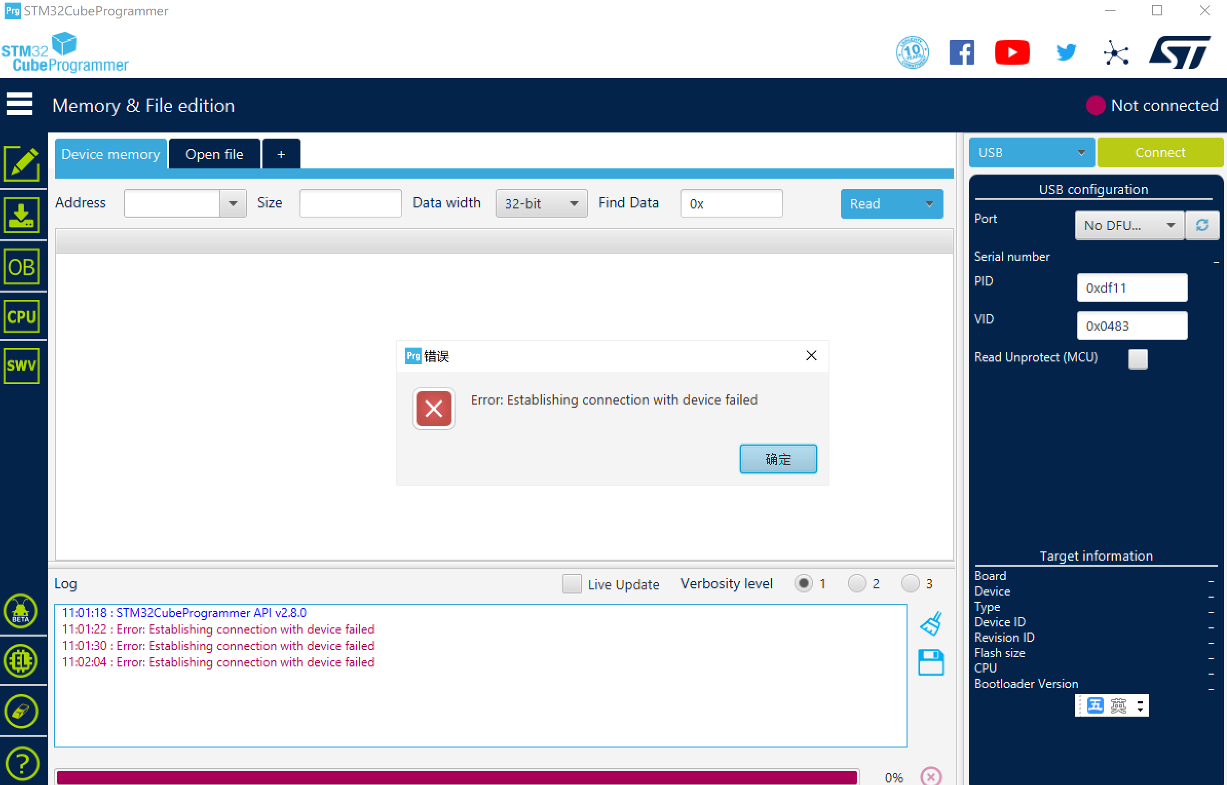Click the PID field 0xdf11

1132,288
